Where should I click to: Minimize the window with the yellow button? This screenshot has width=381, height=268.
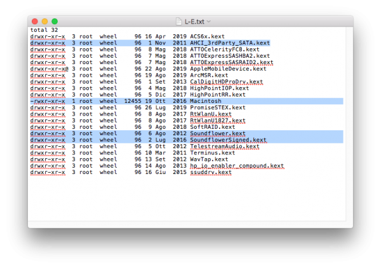44,22
